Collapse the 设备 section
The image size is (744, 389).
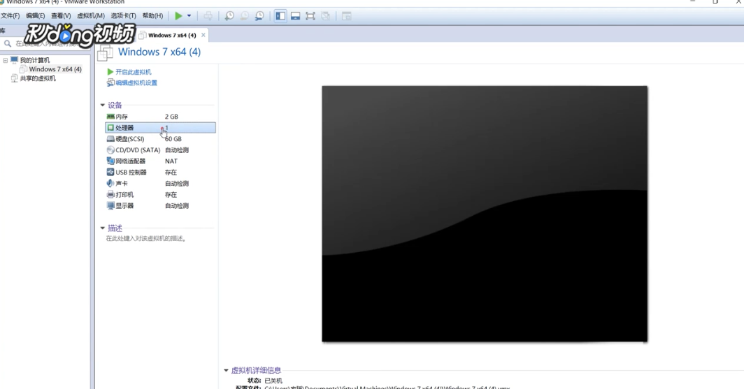pos(103,105)
